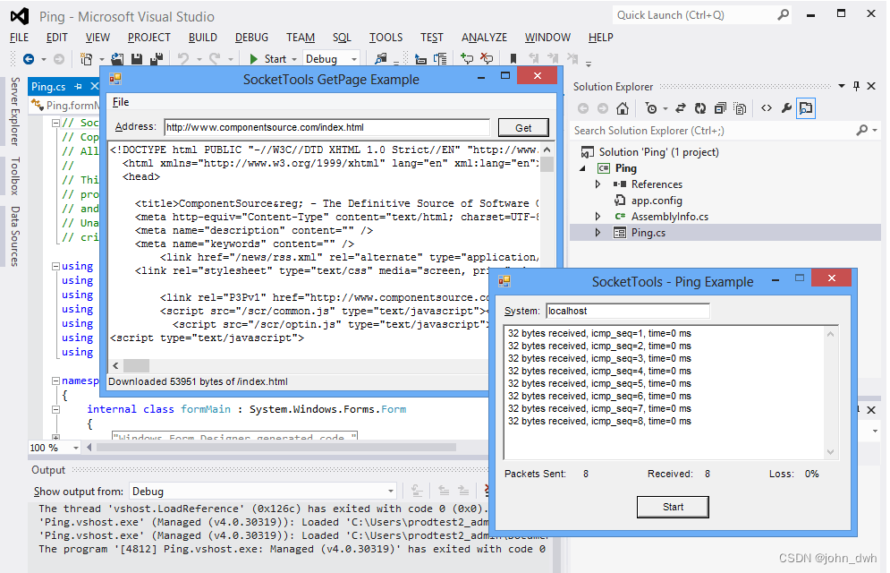Viewport: 890px width, 573px height.
Task: Refresh the Solution Explorer
Action: (x=699, y=107)
